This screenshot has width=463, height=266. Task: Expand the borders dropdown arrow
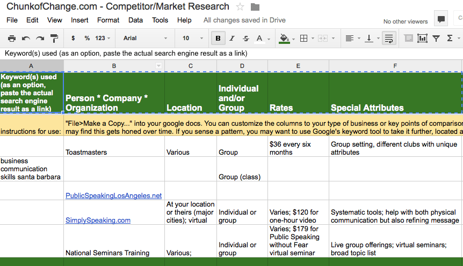[313, 38]
